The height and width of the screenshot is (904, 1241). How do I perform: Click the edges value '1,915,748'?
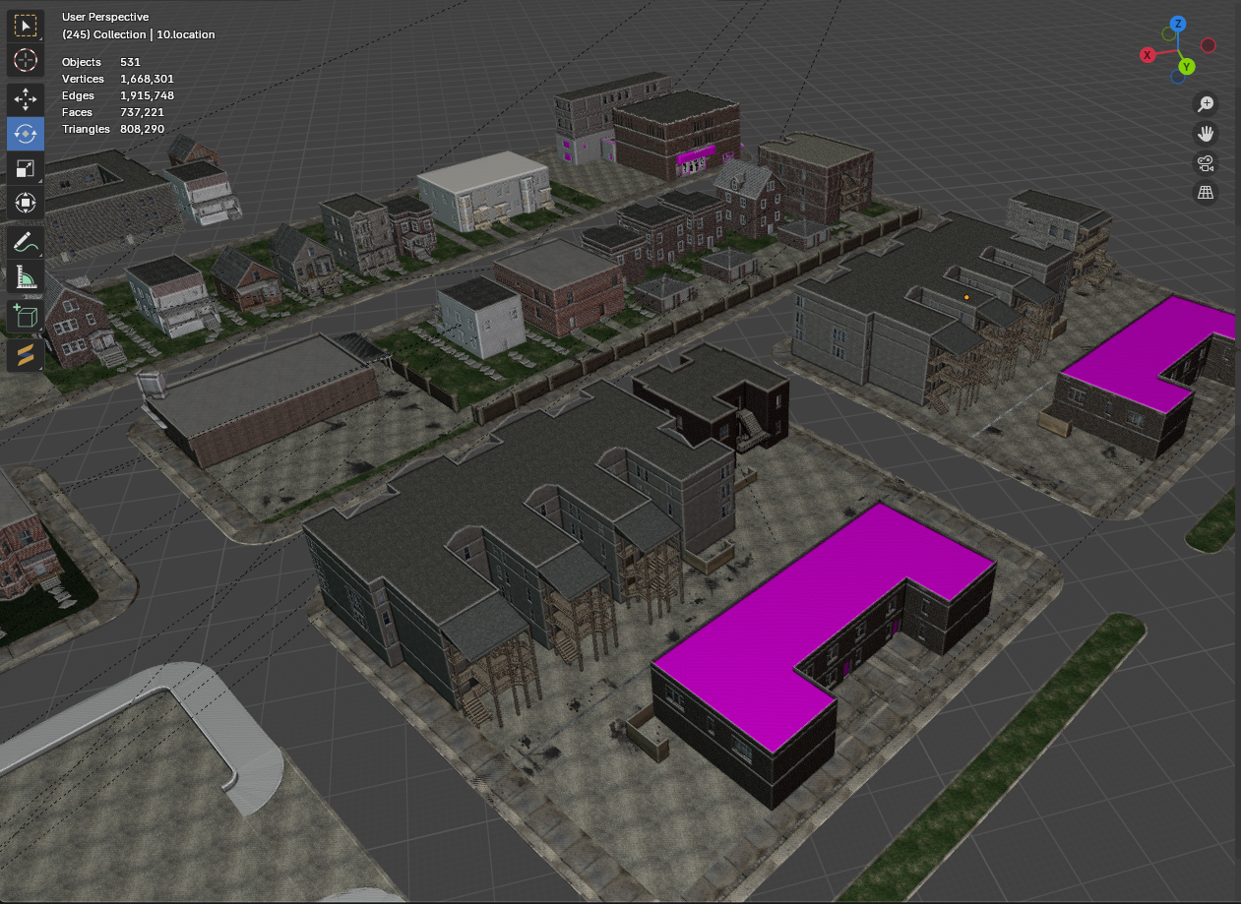(x=147, y=95)
